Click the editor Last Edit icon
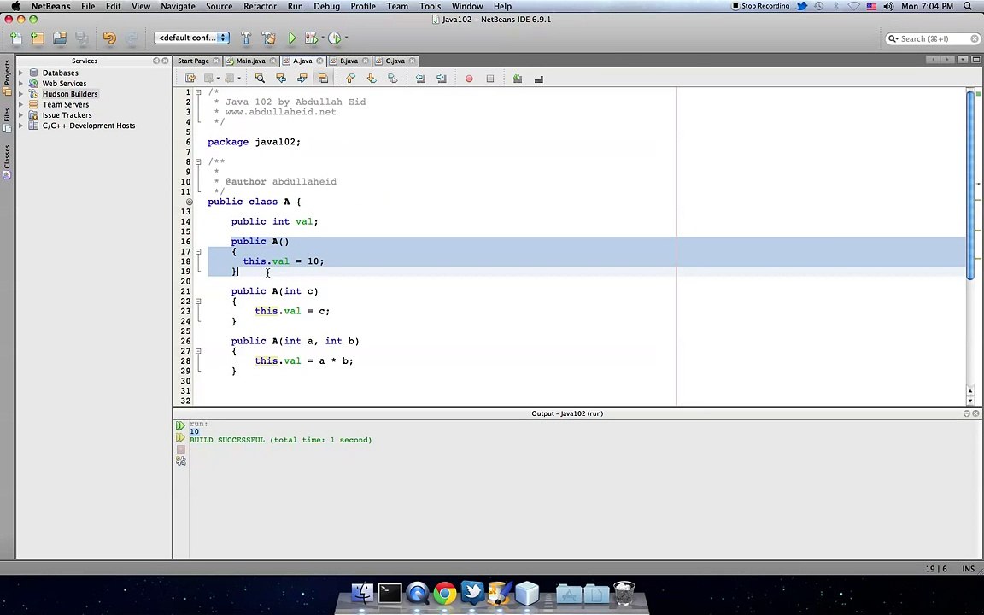984x615 pixels. [190, 79]
